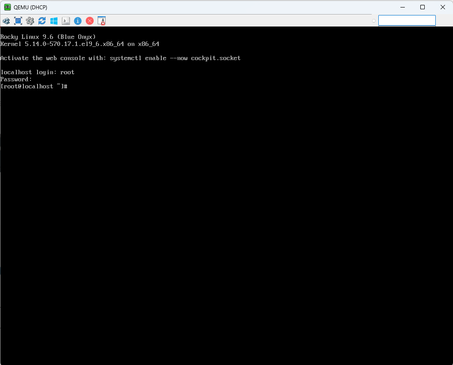Click the red disconnect icon
The width and height of the screenshot is (453, 365).
tap(90, 21)
